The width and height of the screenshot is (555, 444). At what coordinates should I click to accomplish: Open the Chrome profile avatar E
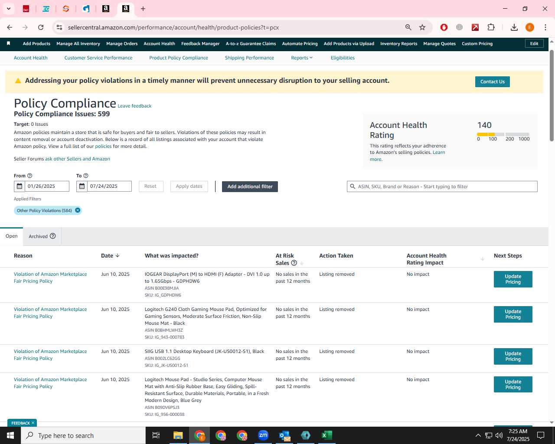tap(530, 27)
